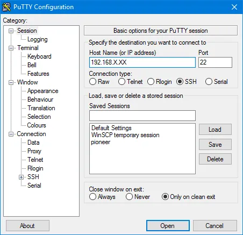
Task: Open the Rlogin category in tree
Action: pos(35,168)
